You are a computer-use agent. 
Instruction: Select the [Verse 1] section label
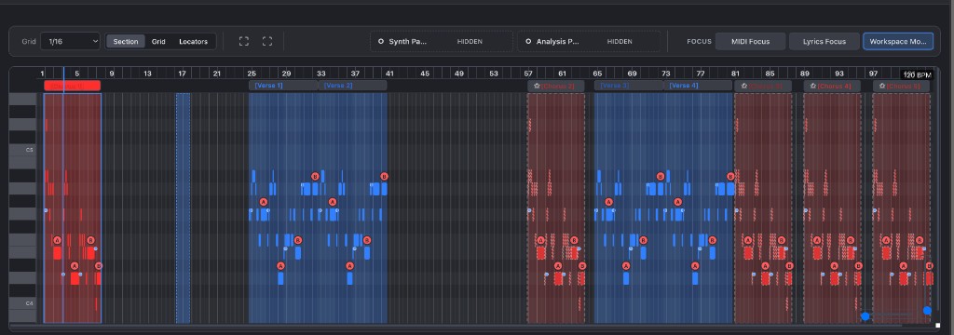283,86
